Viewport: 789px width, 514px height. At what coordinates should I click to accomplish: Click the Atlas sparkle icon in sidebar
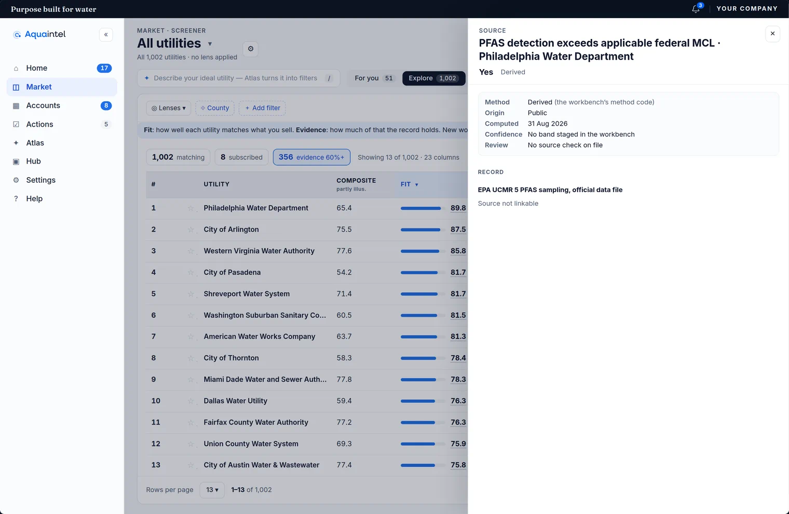[x=16, y=143]
